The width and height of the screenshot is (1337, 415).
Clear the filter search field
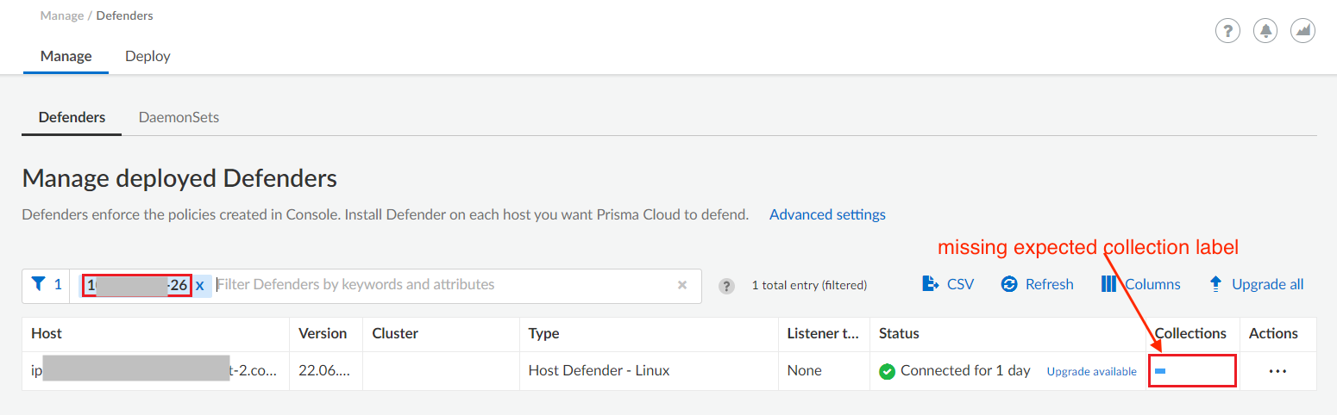682,285
